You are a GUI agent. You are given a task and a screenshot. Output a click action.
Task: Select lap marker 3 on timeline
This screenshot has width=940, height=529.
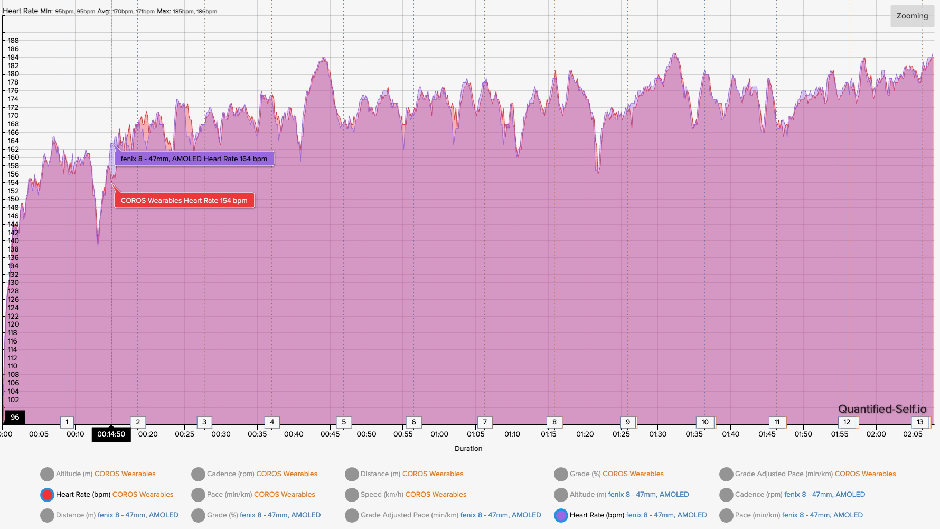(204, 422)
